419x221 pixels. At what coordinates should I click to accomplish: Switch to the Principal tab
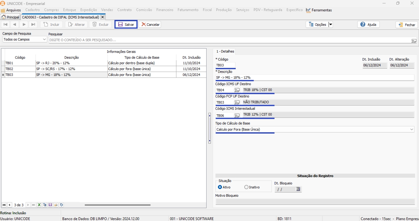click(x=10, y=17)
